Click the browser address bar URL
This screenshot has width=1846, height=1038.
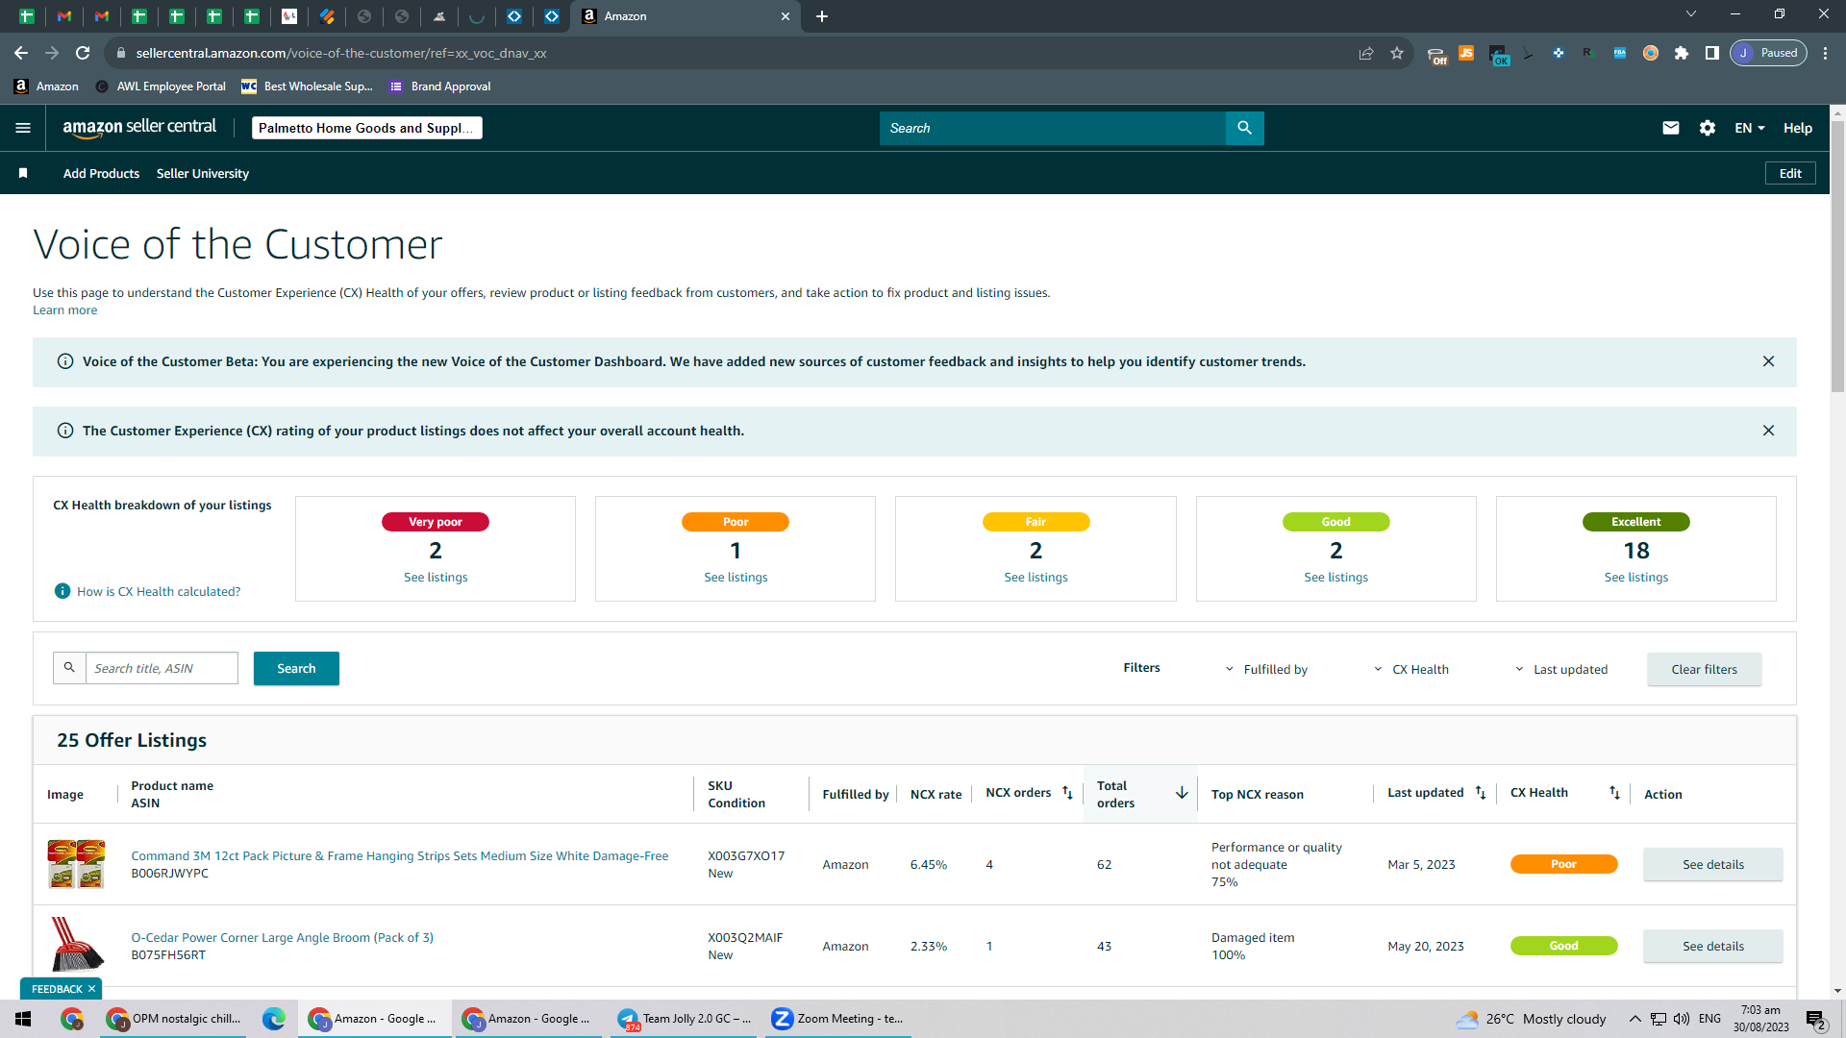coord(341,53)
